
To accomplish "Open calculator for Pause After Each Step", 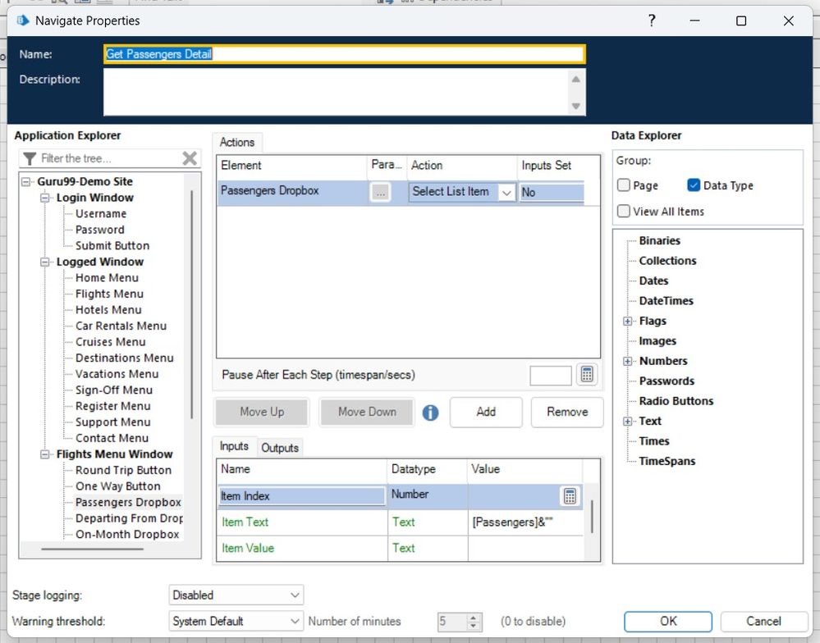I will [x=586, y=375].
